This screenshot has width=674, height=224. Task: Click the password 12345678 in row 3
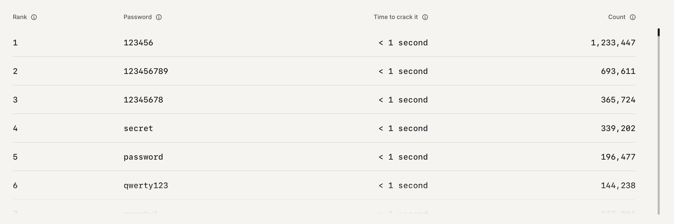144,99
